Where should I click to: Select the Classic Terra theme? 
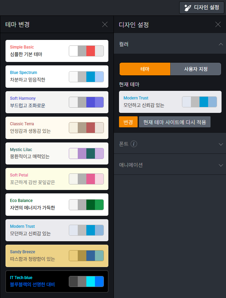tap(57, 128)
